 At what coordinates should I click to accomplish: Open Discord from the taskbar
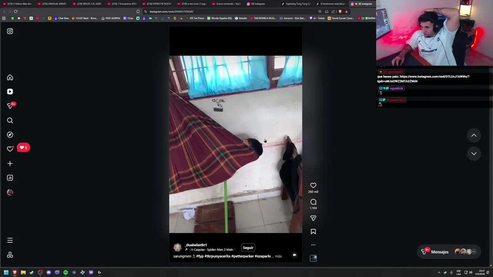pos(49,272)
